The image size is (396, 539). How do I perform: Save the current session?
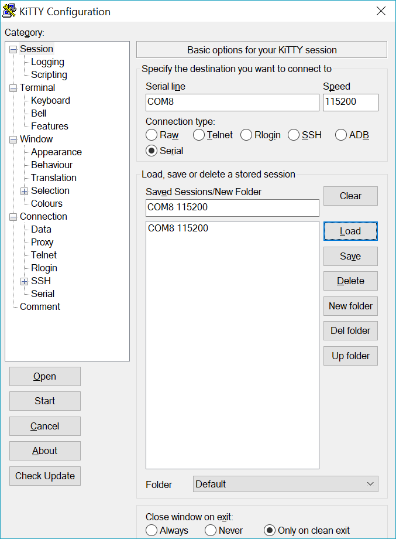[351, 257]
